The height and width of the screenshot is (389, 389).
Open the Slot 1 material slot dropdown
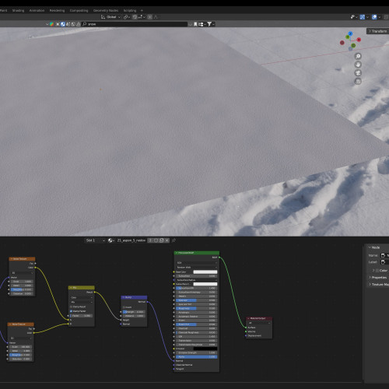pyautogui.click(x=95, y=240)
